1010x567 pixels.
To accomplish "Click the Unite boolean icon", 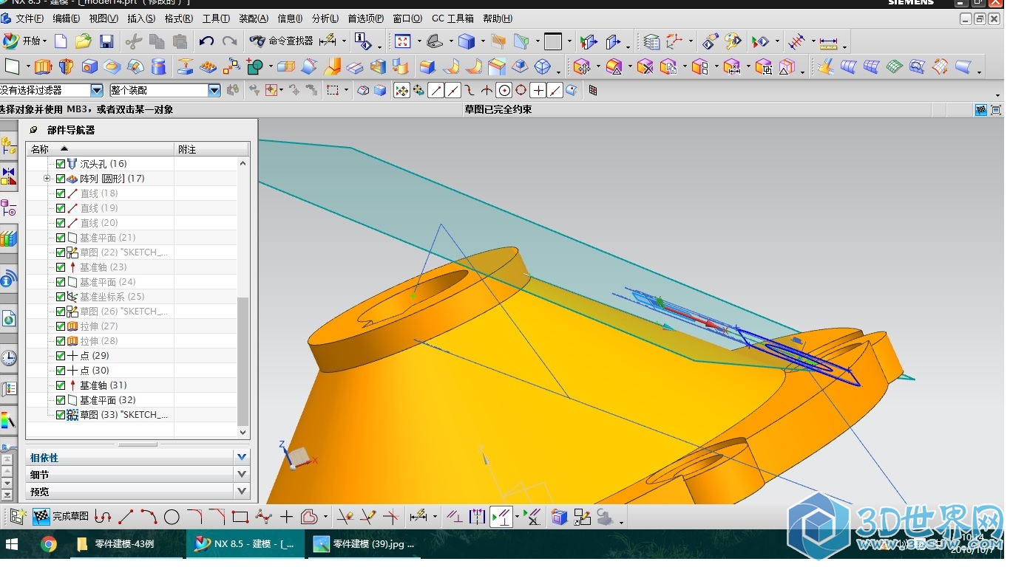I will click(x=254, y=67).
